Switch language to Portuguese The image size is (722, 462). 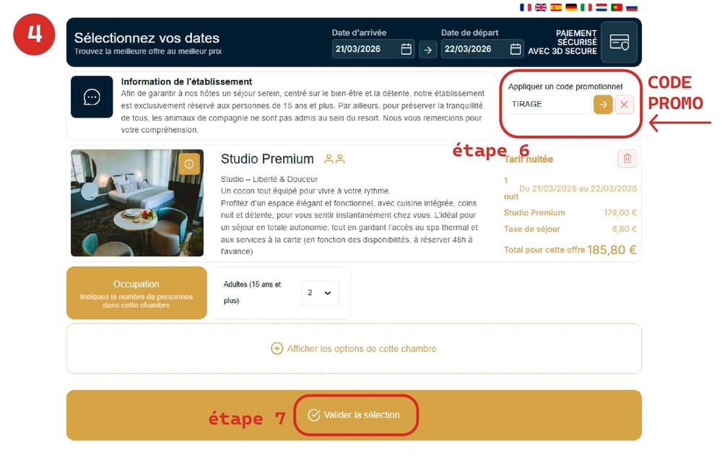[616, 7]
